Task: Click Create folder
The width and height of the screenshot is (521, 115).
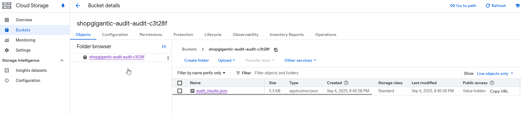Action: pyautogui.click(x=197, y=60)
